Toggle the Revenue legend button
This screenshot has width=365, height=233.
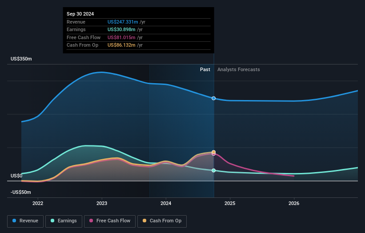point(25,221)
